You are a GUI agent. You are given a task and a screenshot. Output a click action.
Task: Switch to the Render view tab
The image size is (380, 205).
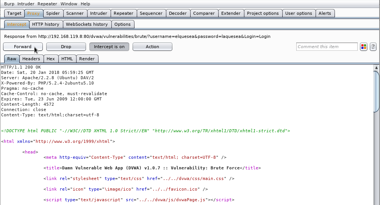pos(87,59)
